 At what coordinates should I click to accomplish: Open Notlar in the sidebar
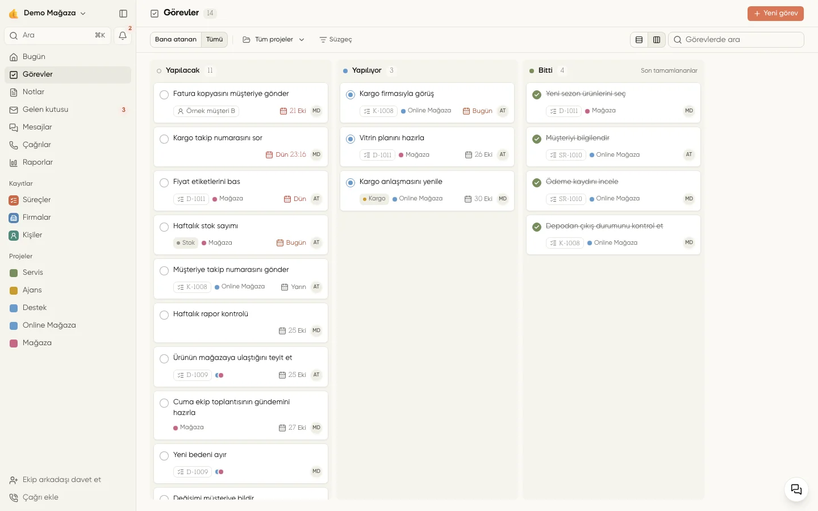68,92
